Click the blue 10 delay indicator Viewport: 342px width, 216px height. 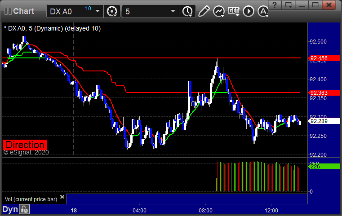[88, 9]
